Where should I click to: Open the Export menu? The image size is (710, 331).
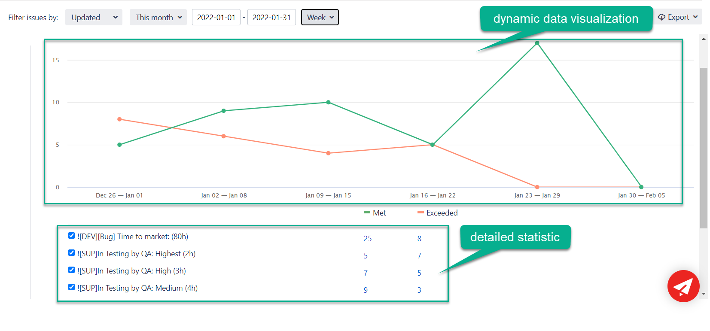point(678,17)
